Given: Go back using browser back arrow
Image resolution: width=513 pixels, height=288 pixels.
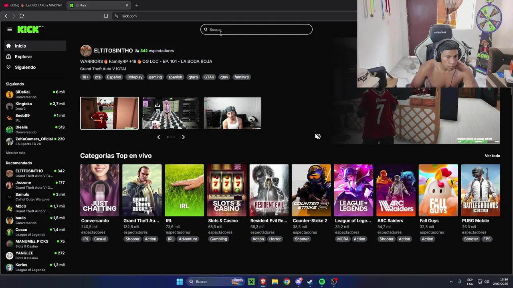Looking at the screenshot, I should point(6,16).
